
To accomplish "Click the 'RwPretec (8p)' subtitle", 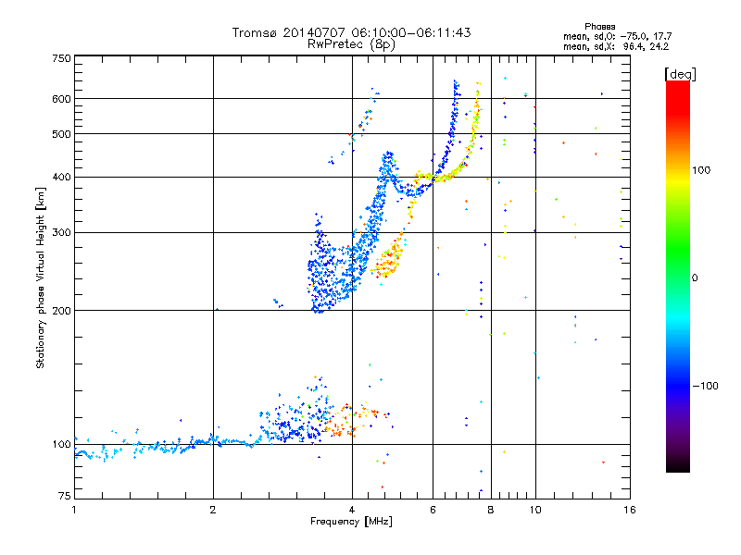I will click(351, 44).
